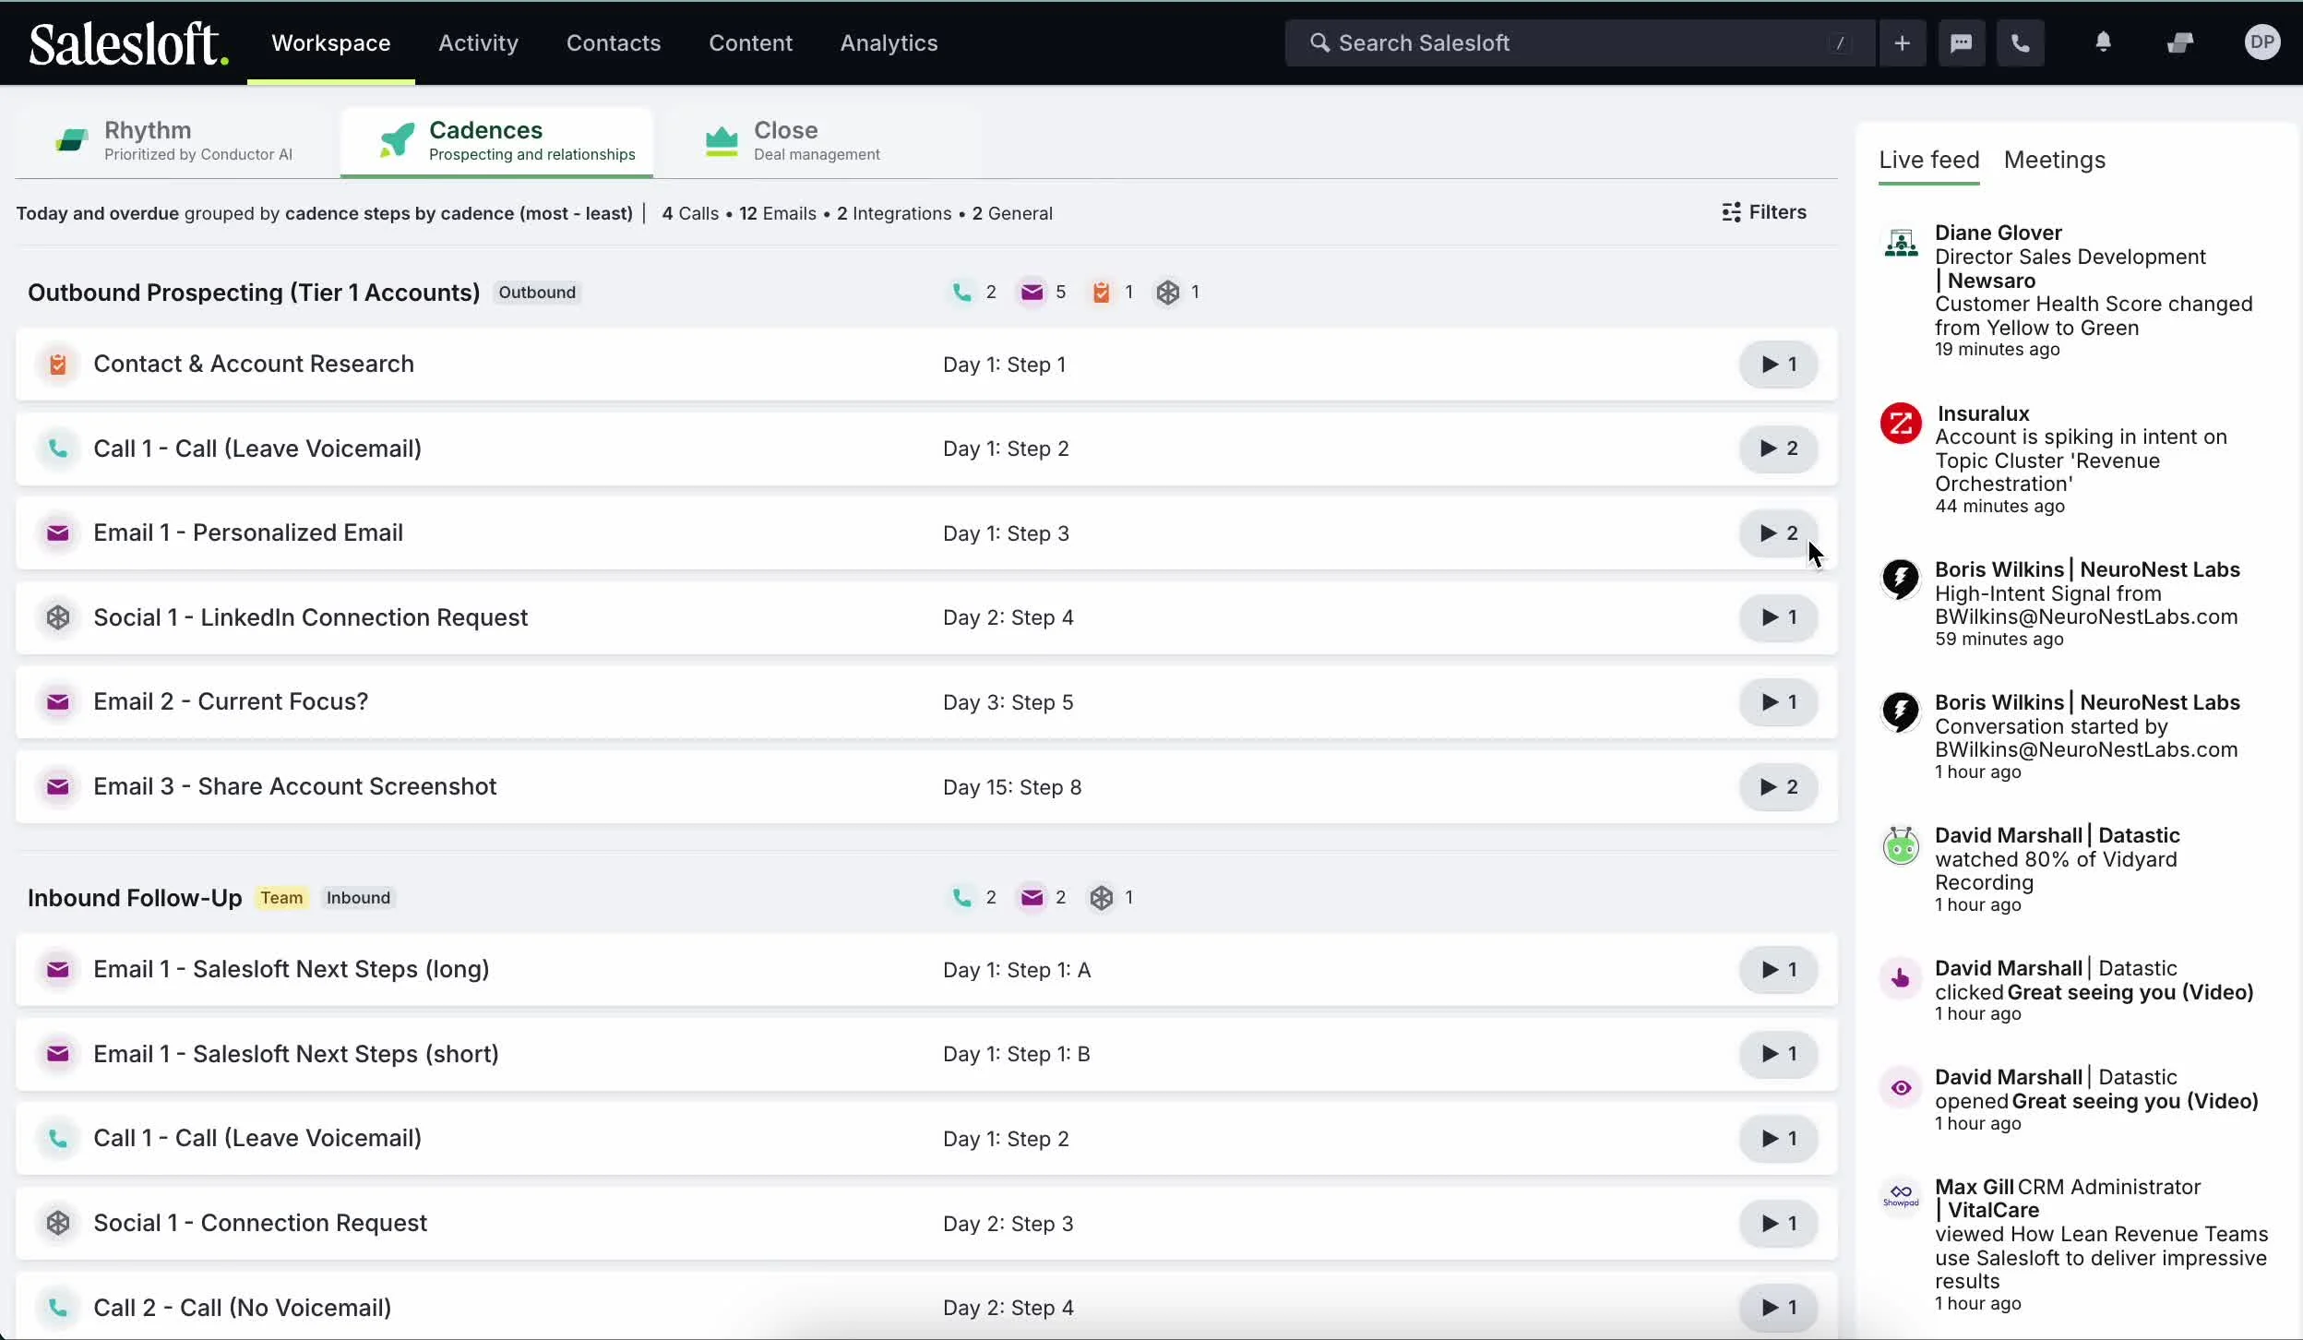Click the Rhythm tab icon

point(72,140)
